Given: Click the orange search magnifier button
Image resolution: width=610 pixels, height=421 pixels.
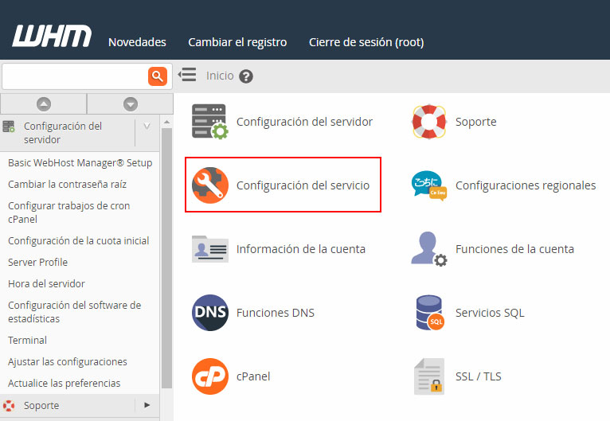Looking at the screenshot, I should (158, 76).
